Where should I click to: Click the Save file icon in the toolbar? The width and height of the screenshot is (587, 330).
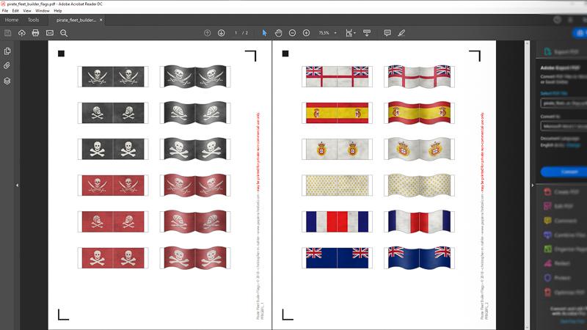pyautogui.click(x=8, y=33)
